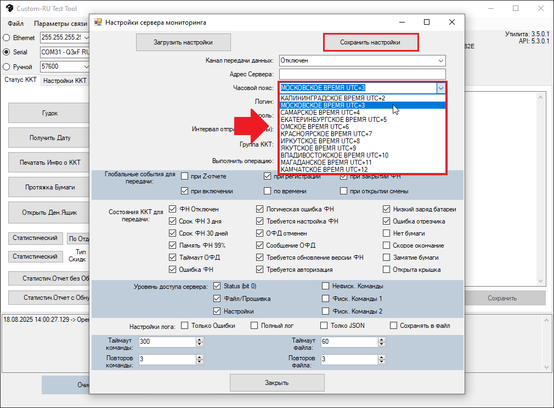Image resolution: width=554 pixels, height=408 pixels.
Task: Click the 'Гудок' button
Action: (x=49, y=113)
